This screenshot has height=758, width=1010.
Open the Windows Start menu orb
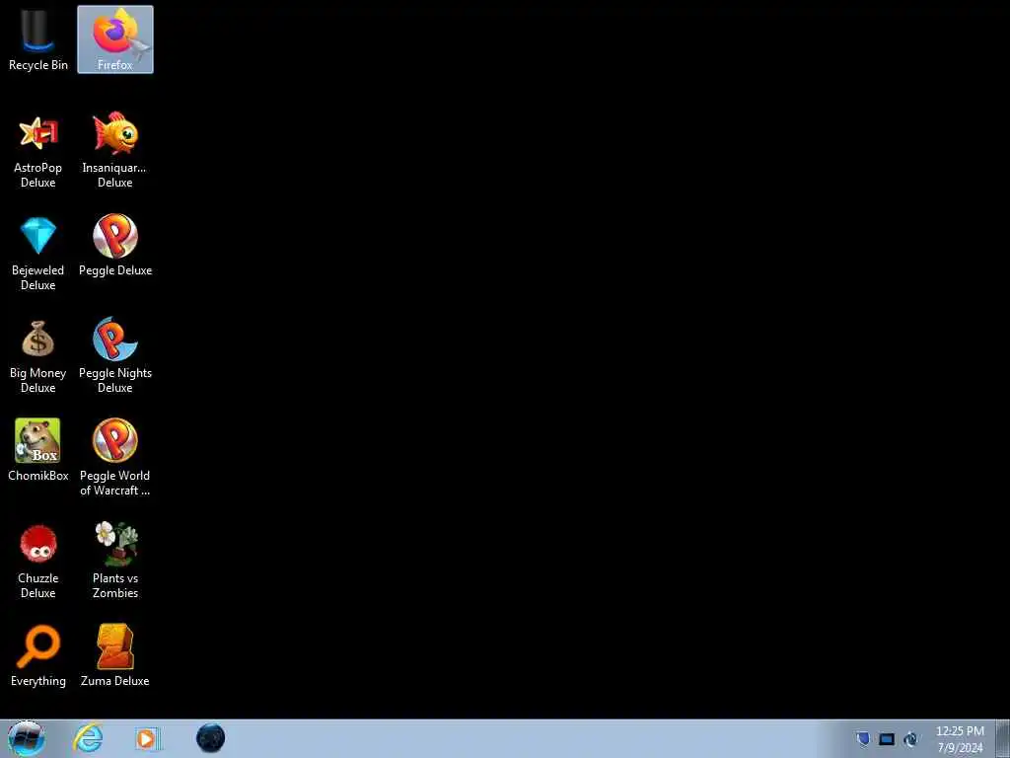(x=27, y=738)
